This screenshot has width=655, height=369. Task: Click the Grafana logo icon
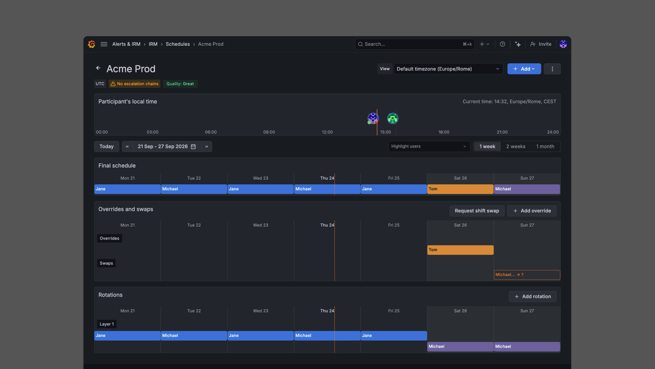[x=91, y=44]
